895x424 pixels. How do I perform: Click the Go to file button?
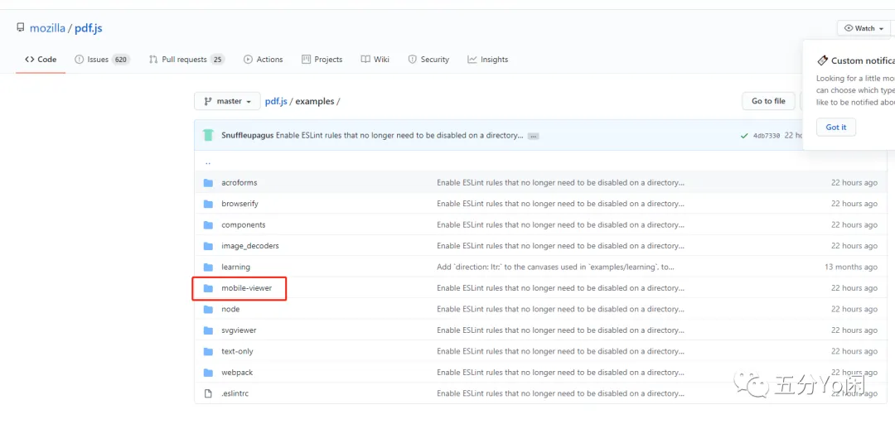tap(768, 101)
